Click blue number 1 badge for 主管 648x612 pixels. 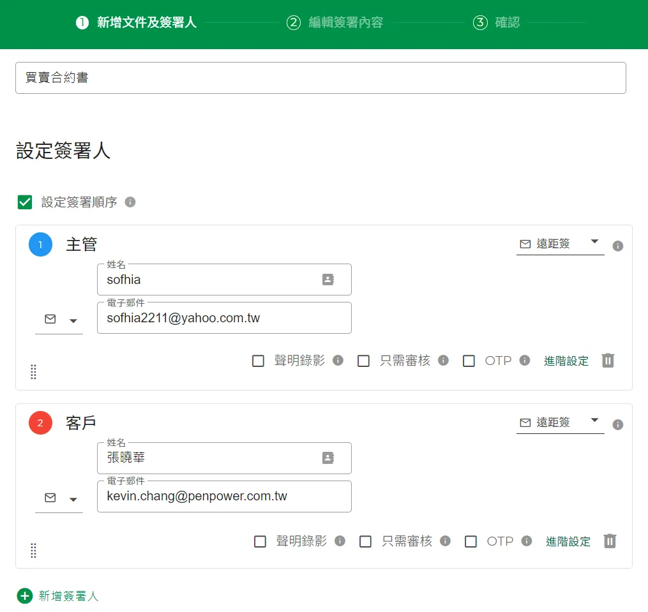click(40, 244)
